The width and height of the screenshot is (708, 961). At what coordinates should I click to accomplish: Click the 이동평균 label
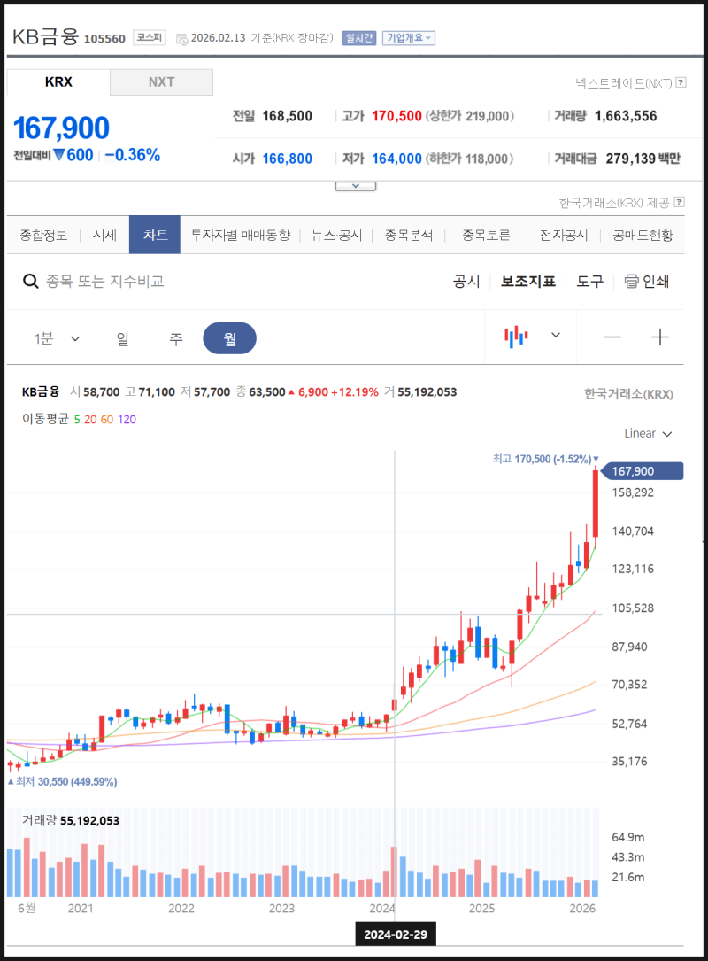click(45, 419)
